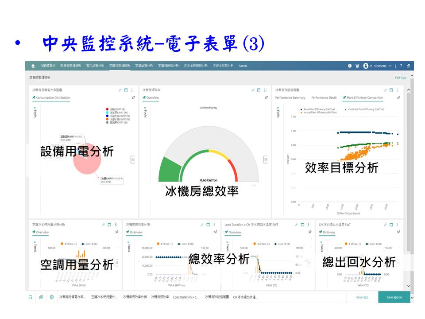Screen dimensions: 425x319
Task: Click the inner dashboard scrollbar down arrow
Action: (409, 286)
